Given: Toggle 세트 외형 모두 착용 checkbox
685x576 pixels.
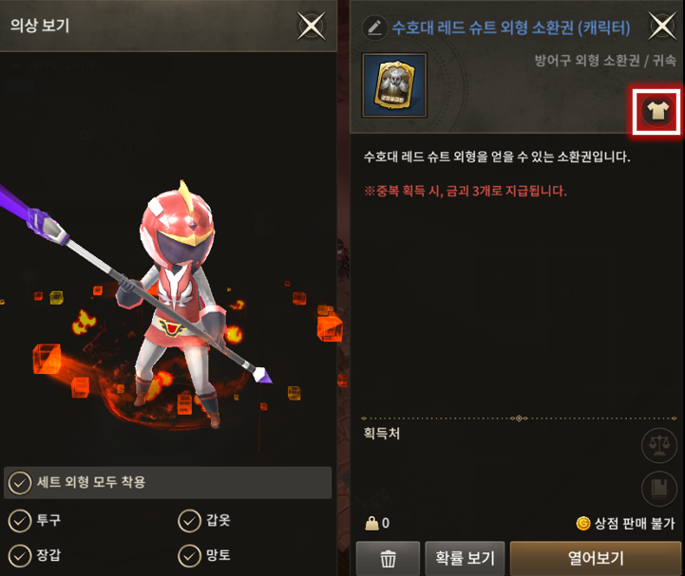Looking at the screenshot, I should coord(20,483).
